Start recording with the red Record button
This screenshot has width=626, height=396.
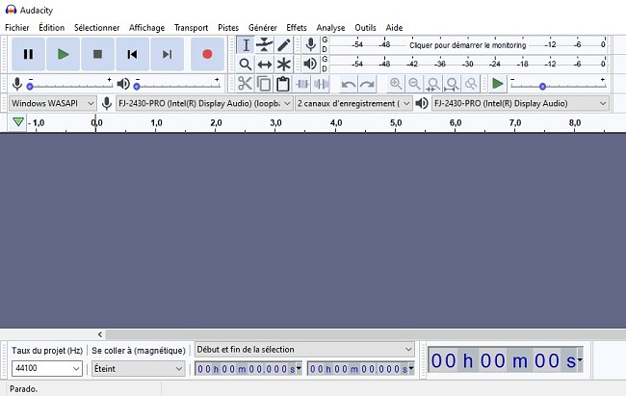pos(207,54)
